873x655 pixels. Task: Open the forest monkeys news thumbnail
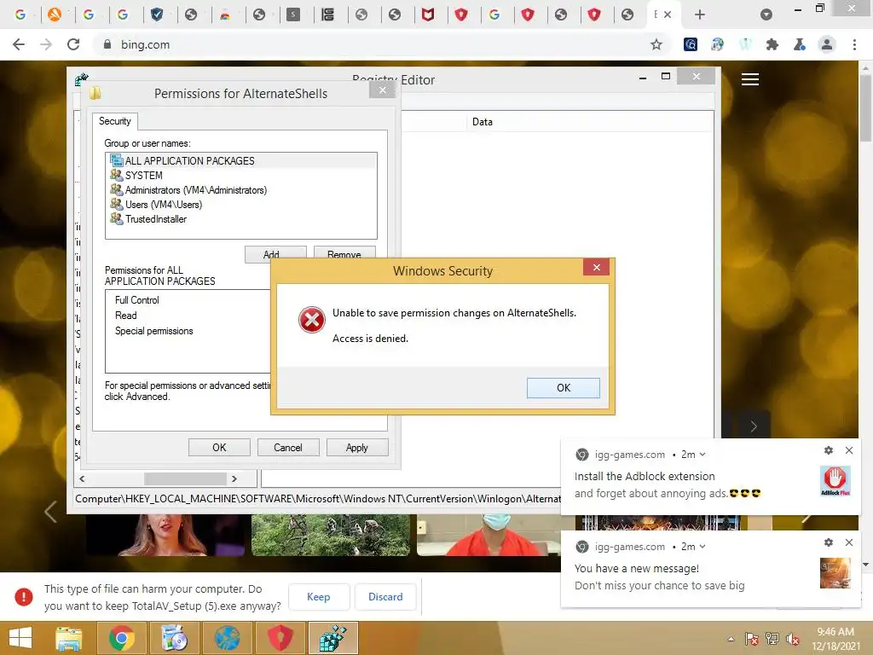[x=330, y=536]
